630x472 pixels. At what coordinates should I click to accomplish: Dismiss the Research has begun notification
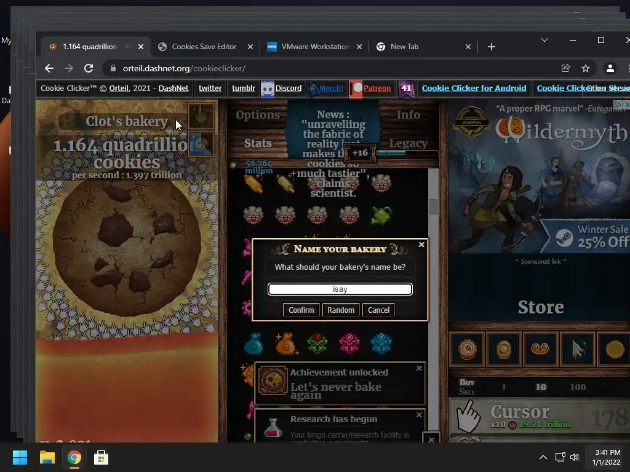[x=419, y=415]
